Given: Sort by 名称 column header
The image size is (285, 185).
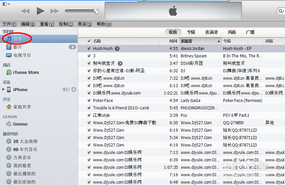Looking at the screenshot, I should pyautogui.click(x=126, y=41).
